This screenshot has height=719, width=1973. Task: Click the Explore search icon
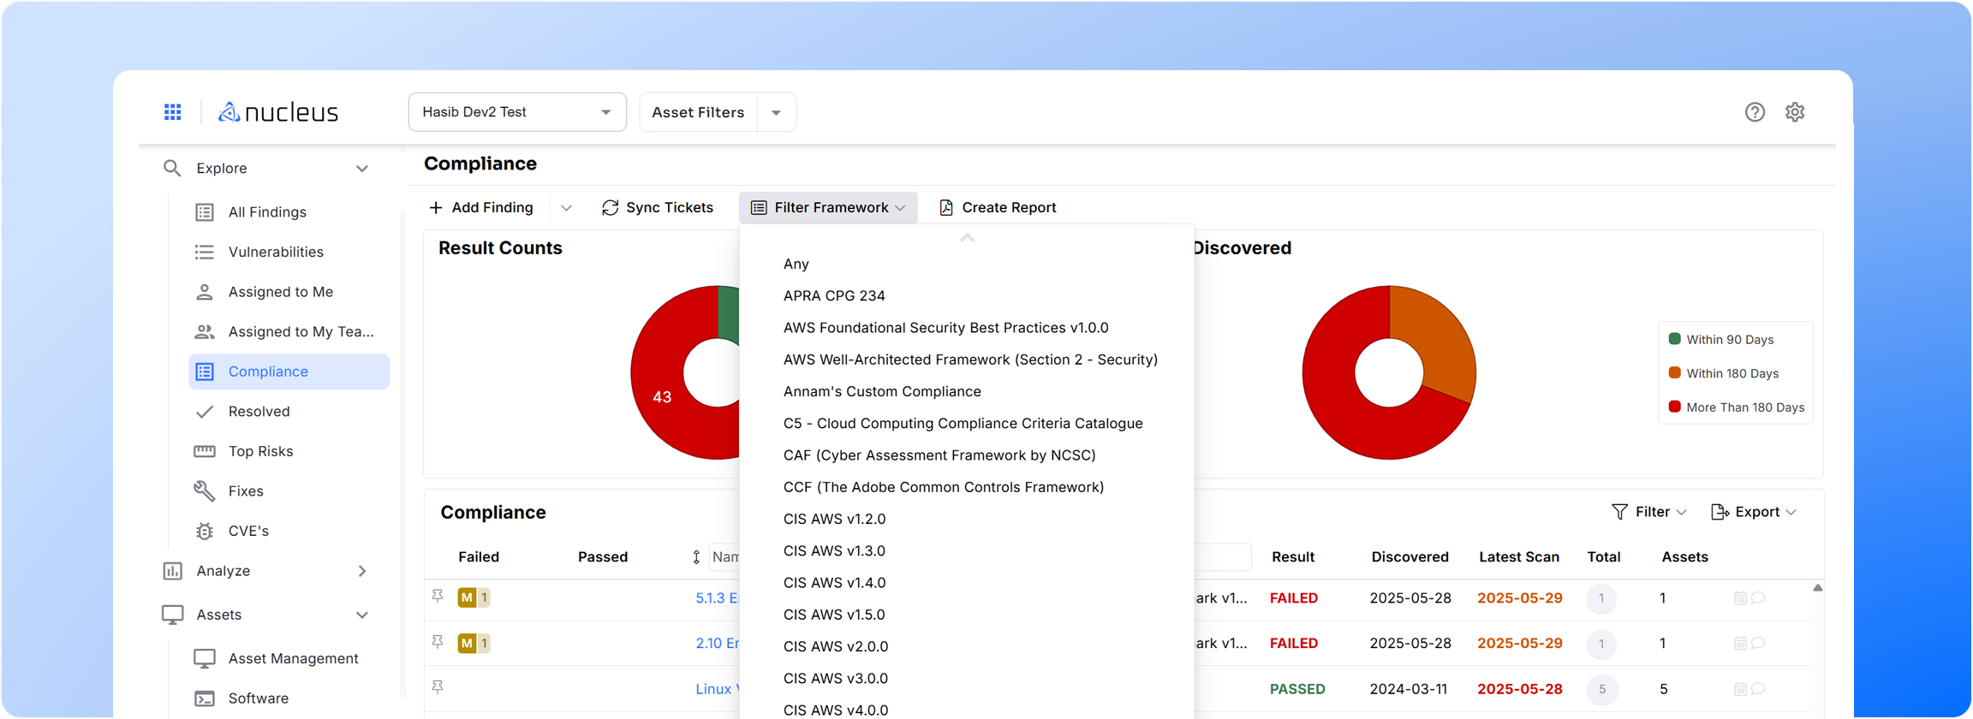pos(172,169)
